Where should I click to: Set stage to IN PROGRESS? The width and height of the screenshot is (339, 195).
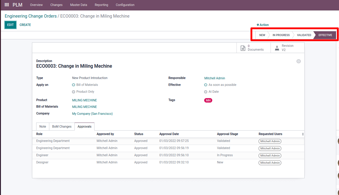coord(281,35)
